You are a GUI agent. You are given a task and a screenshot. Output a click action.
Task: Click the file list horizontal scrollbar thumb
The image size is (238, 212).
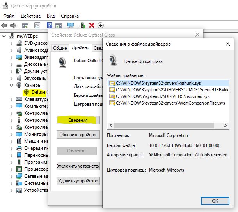[x=164, y=125]
